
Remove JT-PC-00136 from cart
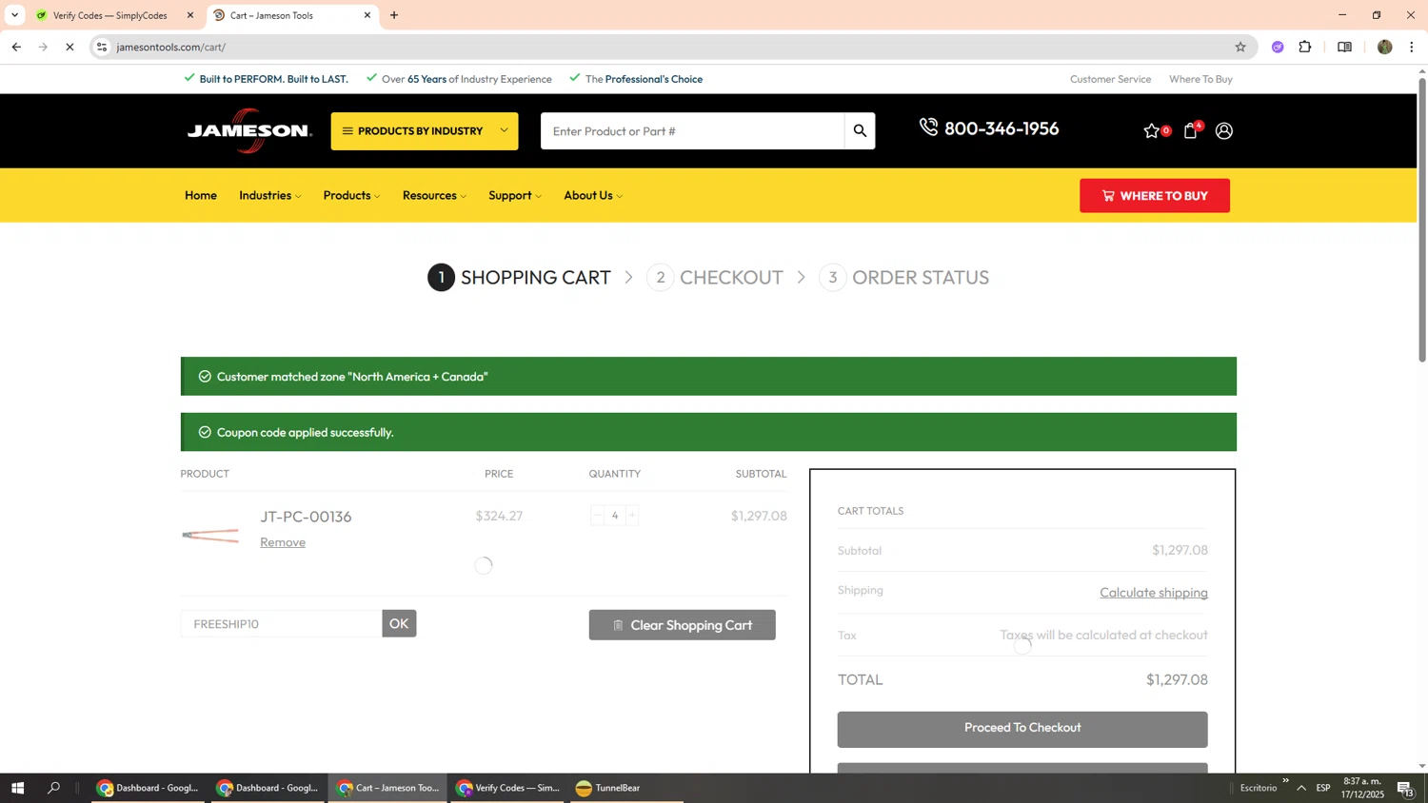[283, 542]
